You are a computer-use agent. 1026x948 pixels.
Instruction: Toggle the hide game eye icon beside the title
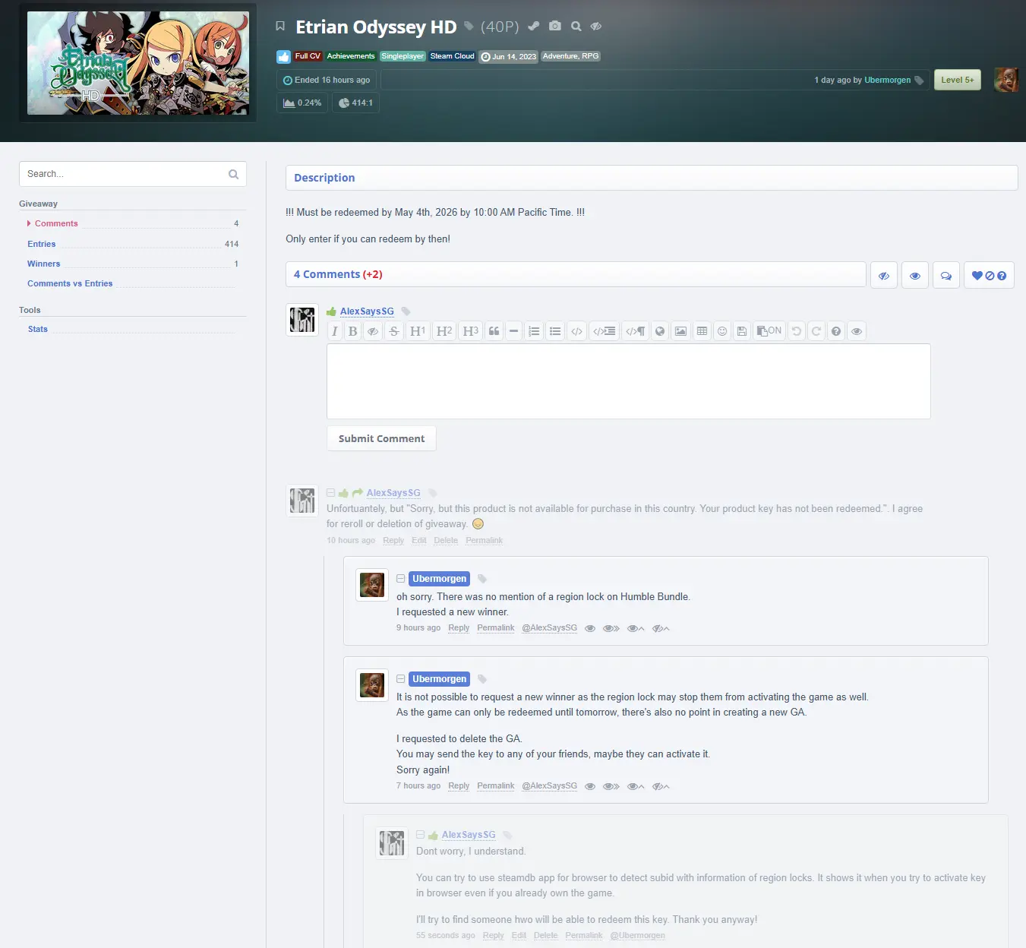point(596,27)
